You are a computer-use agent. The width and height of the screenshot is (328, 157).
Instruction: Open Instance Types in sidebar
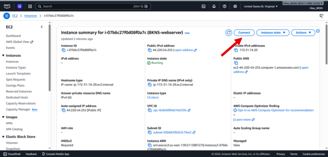16,67
